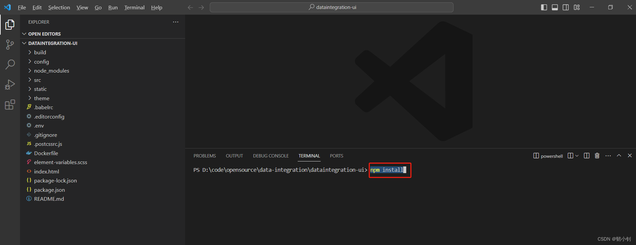
Task: Open the .postcssrc.js file
Action: (x=103, y=144)
